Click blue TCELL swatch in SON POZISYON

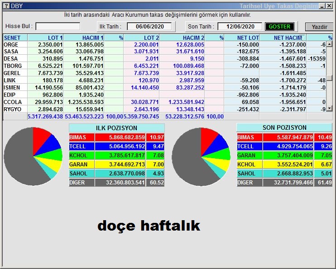click(250, 146)
